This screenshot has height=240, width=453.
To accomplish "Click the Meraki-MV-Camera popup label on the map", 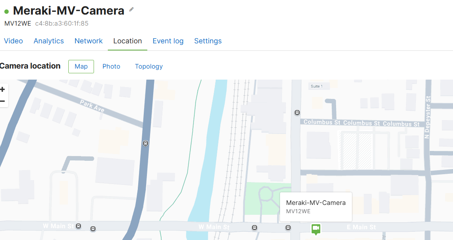I will [x=316, y=203].
